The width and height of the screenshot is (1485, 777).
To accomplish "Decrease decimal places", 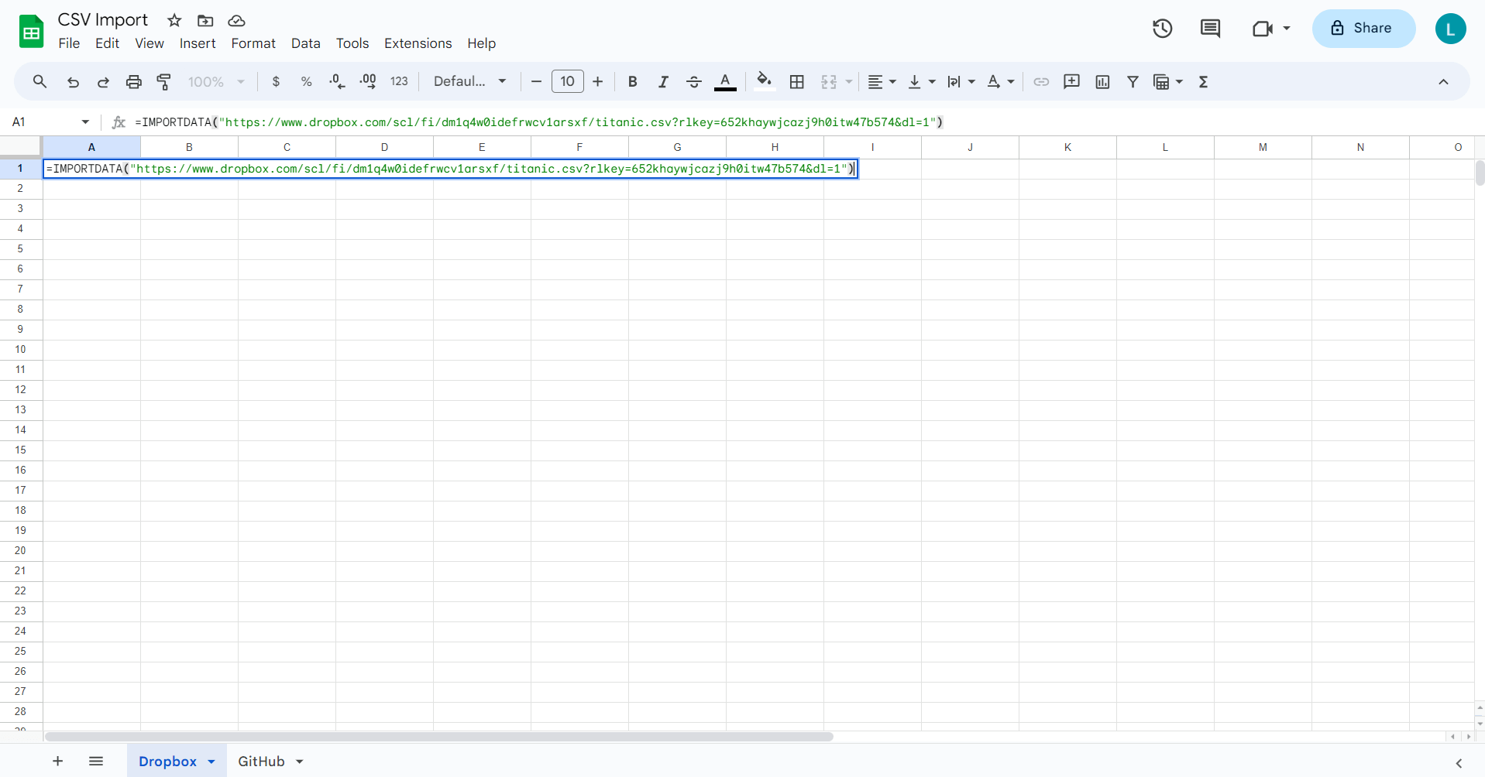I will tap(337, 81).
